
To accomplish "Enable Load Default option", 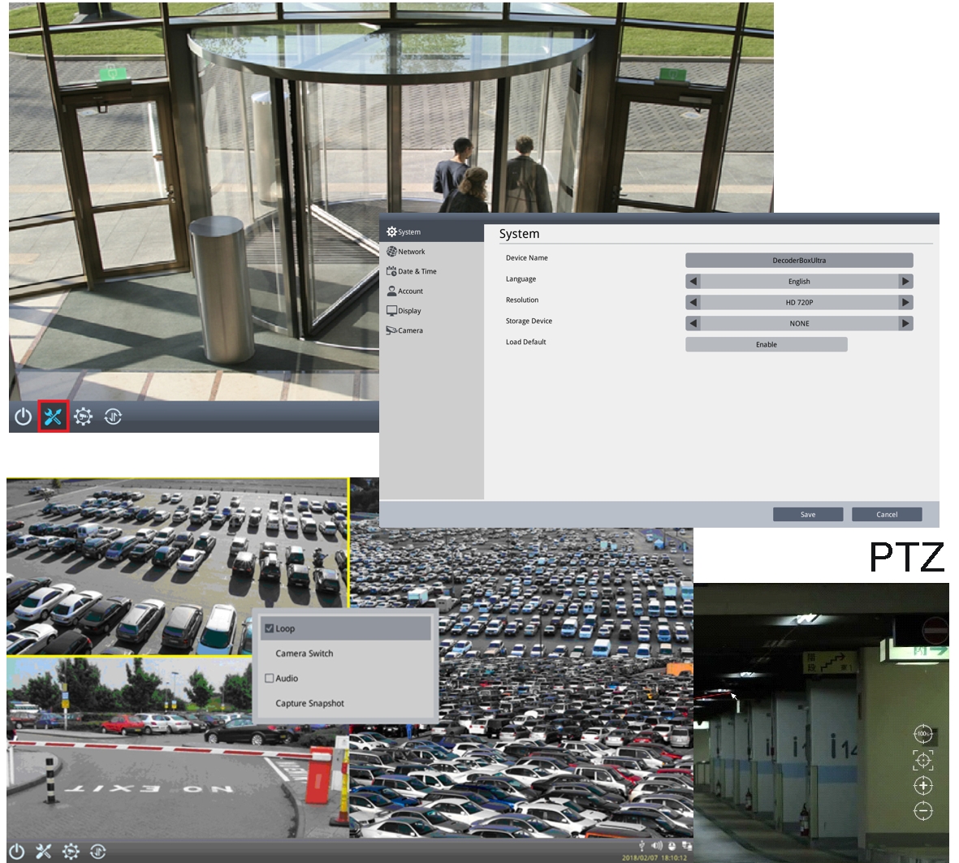I will (x=766, y=343).
